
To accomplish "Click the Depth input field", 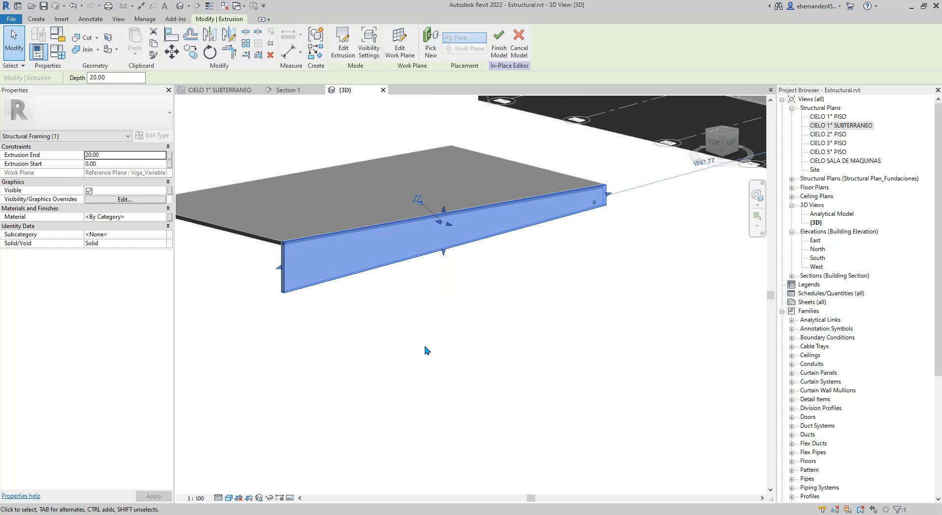I will (116, 77).
